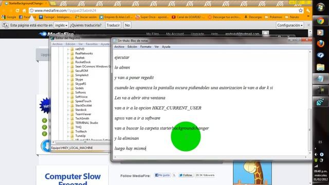This screenshot has width=329, height=185.
Task: Select the RealNetworks registry key
Action: click(x=84, y=53)
